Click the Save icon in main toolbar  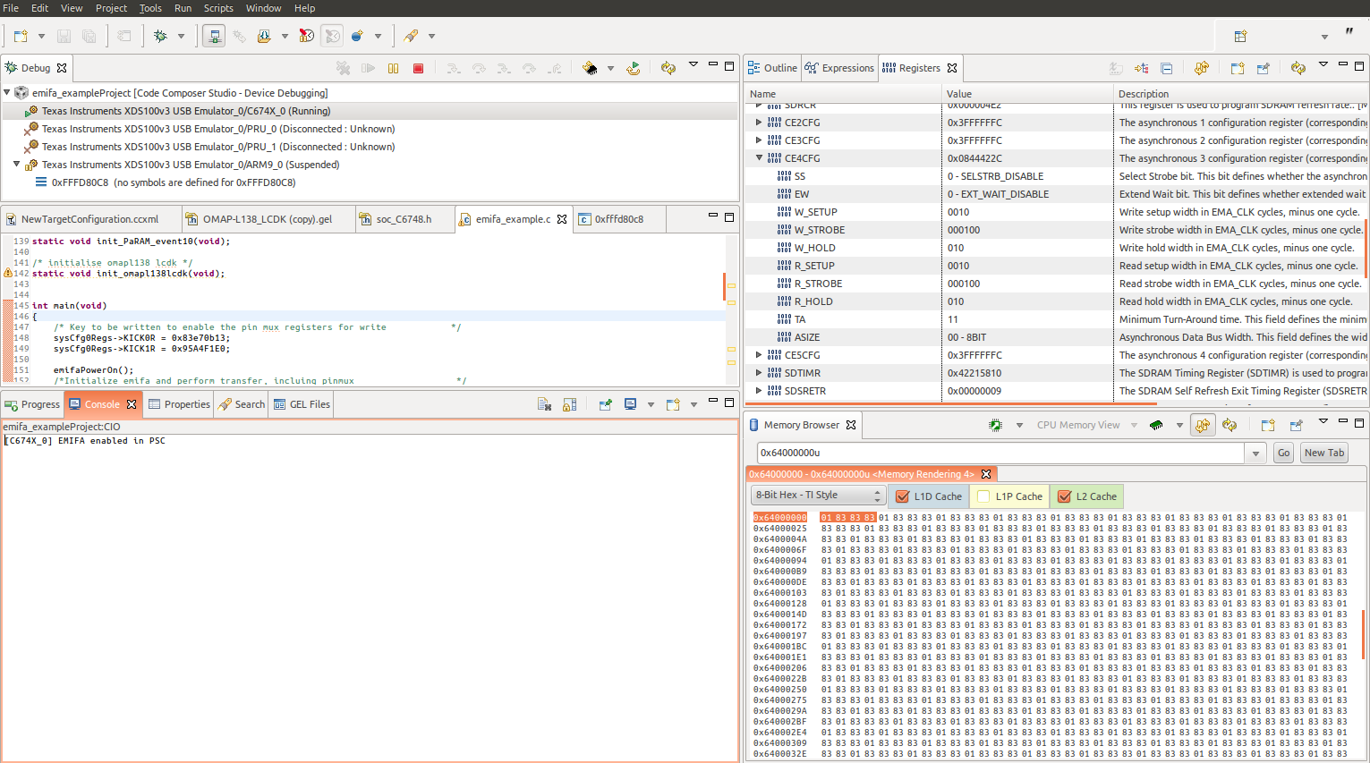coord(64,36)
